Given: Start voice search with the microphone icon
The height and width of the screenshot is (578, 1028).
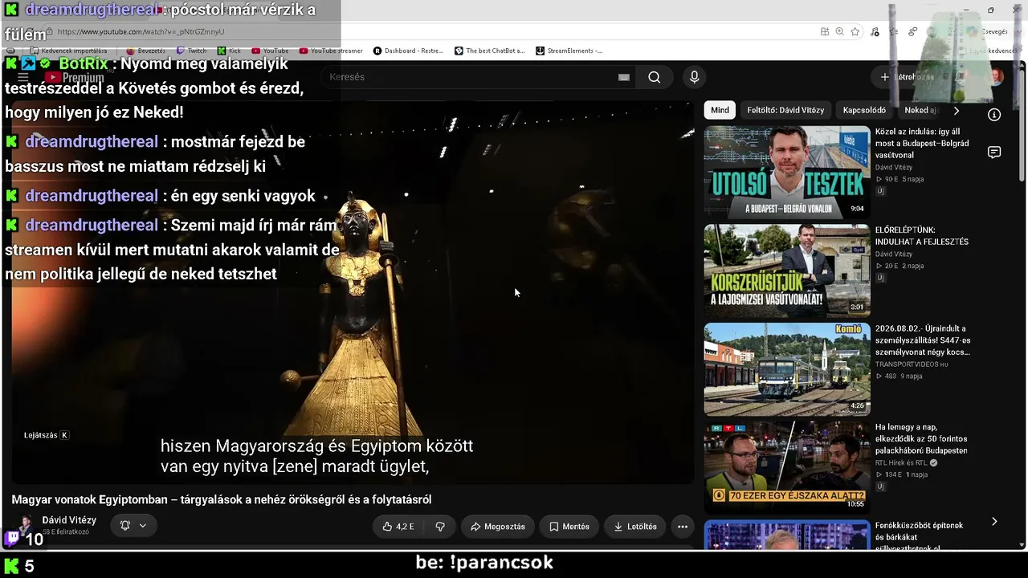Looking at the screenshot, I should click(x=695, y=77).
